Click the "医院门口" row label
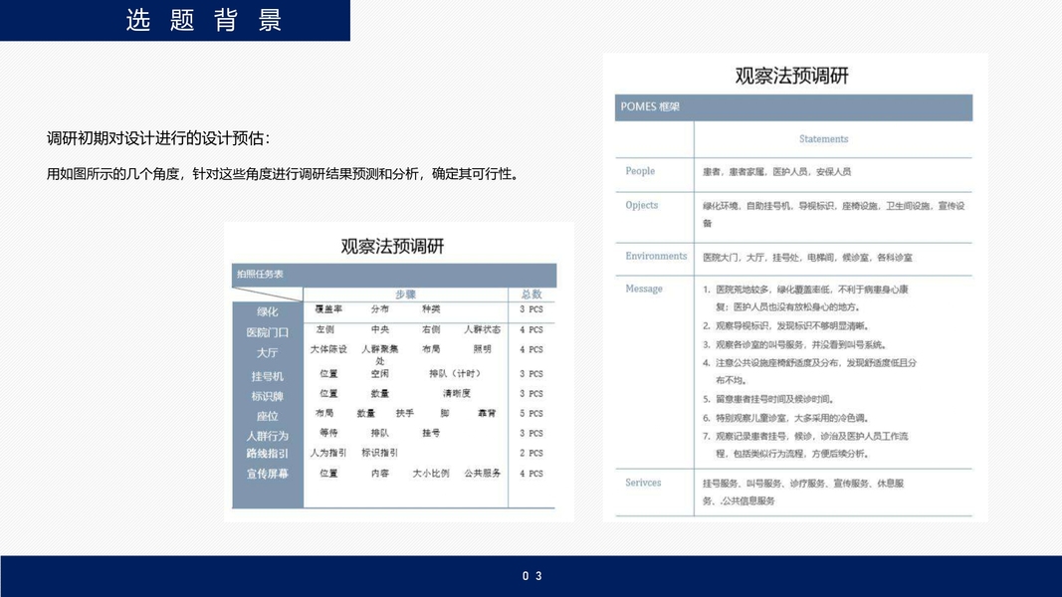The height and width of the screenshot is (597, 1062). pos(268,332)
